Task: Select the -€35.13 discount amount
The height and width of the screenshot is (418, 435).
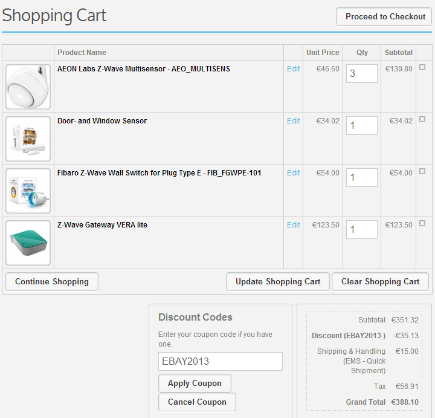Action: [x=405, y=336]
